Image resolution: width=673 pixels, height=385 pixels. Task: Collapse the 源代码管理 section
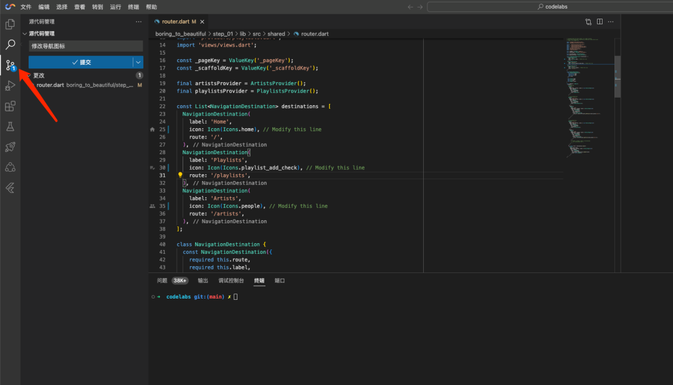point(25,34)
